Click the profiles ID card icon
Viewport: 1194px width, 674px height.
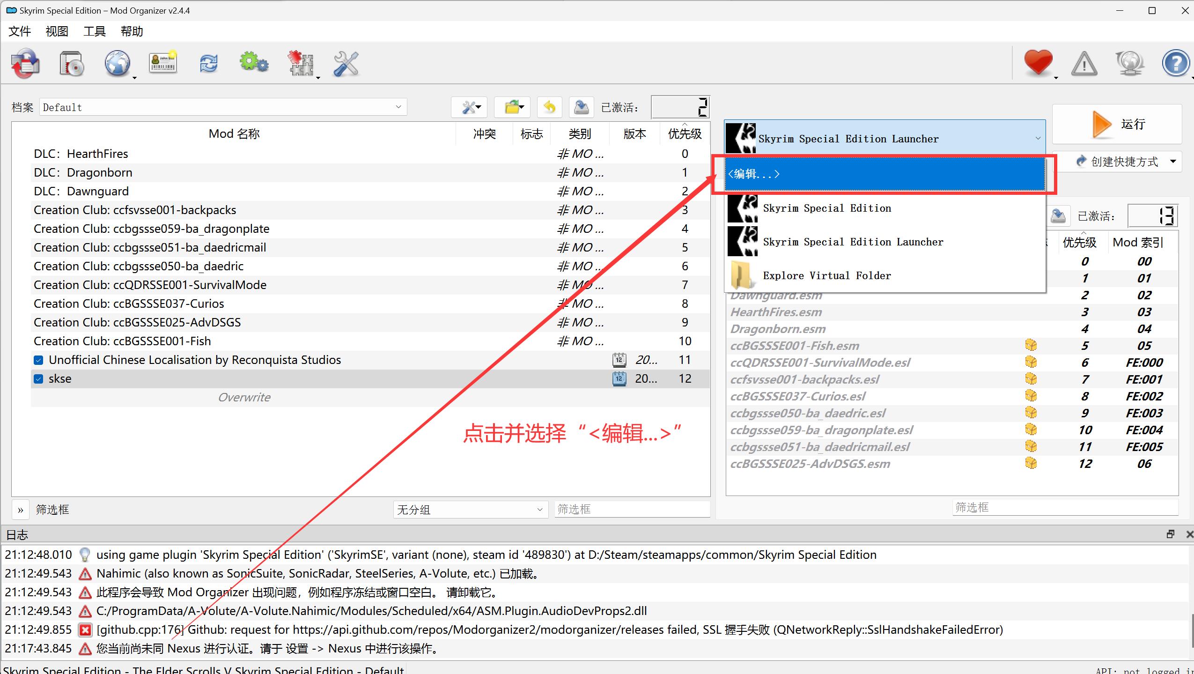[162, 63]
